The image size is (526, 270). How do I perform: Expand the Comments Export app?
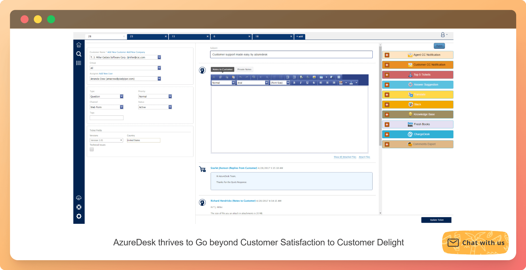(387, 144)
